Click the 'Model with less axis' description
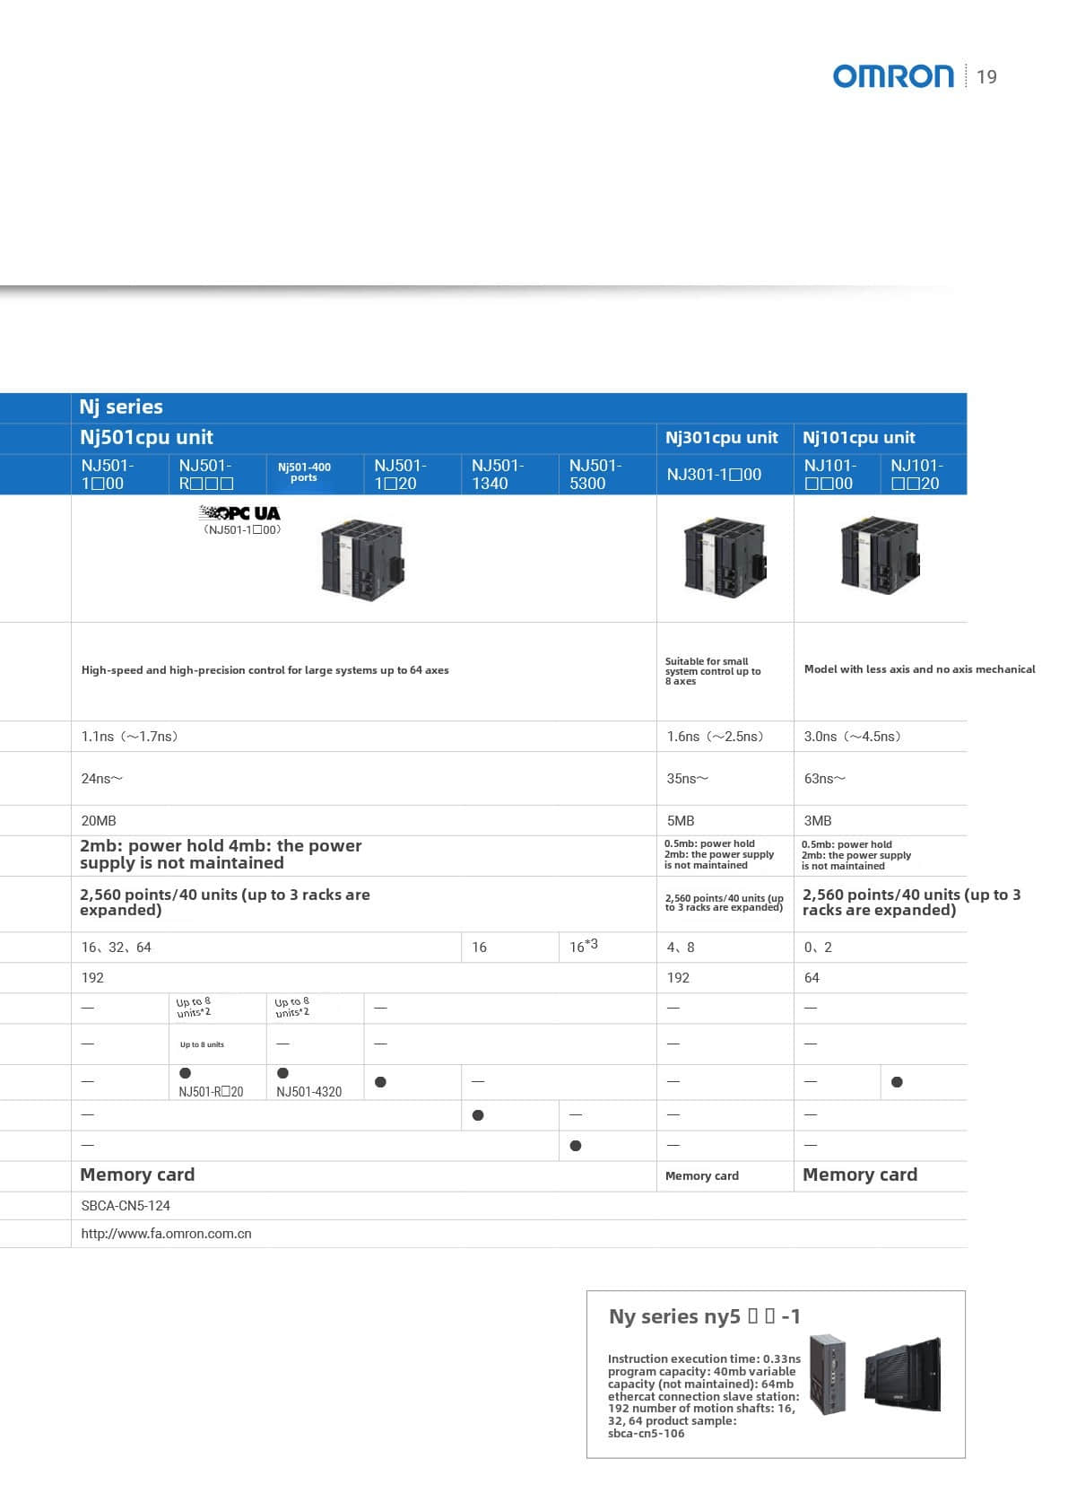 coord(919,669)
